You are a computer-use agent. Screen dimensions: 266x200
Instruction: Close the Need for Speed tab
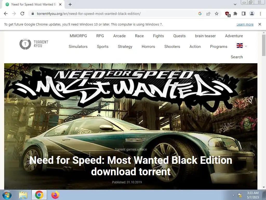coord(60,4)
